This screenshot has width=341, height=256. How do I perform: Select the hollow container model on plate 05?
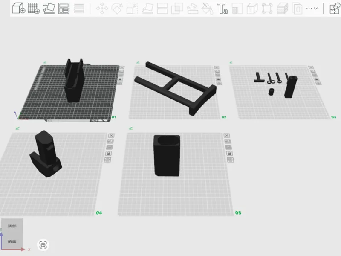pos(167,155)
